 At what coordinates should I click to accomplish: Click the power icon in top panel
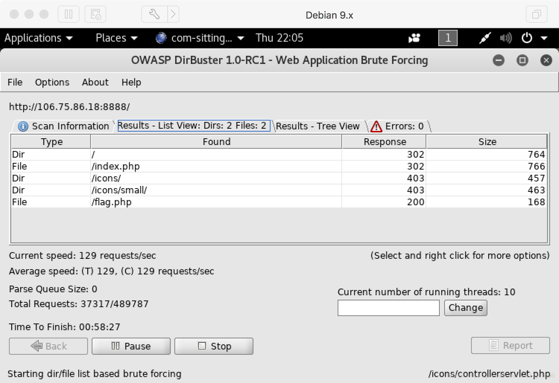pyautogui.click(x=527, y=38)
